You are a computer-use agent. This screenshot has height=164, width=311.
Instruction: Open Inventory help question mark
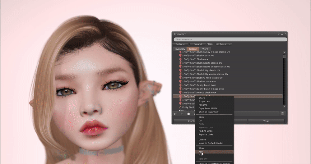(x=278, y=34)
